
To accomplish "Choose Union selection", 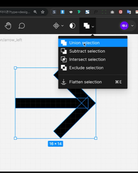I will (x=93, y=43).
